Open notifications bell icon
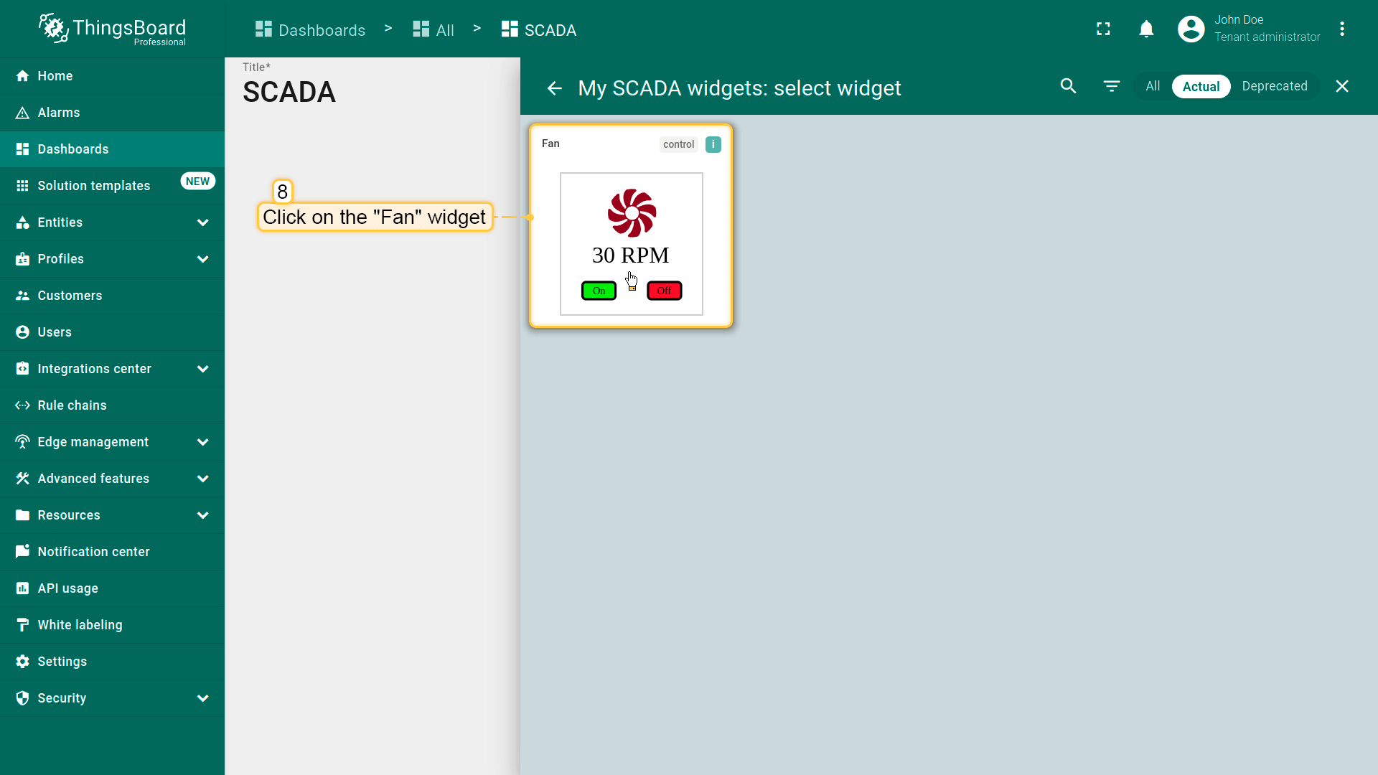The image size is (1378, 775). (1146, 29)
